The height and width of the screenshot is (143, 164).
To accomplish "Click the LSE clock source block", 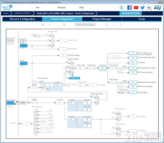I will pyautogui.click(x=23, y=40).
